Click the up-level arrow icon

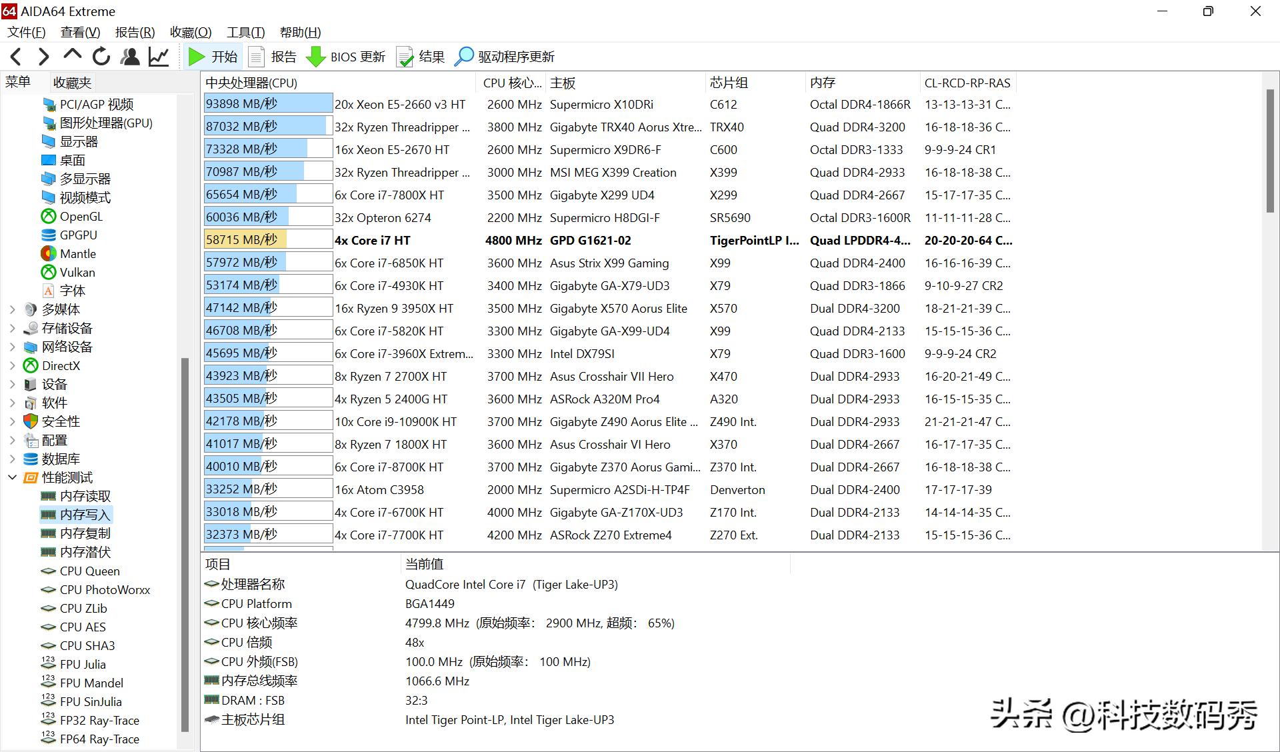click(x=72, y=55)
